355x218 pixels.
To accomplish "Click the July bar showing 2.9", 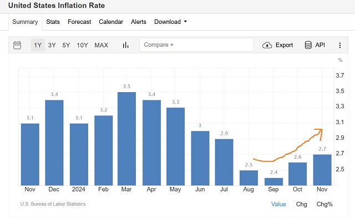I will click(x=224, y=163).
